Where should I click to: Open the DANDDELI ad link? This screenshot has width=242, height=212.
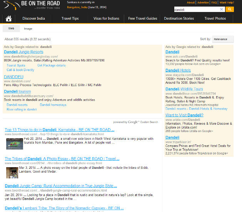coord(13,77)
